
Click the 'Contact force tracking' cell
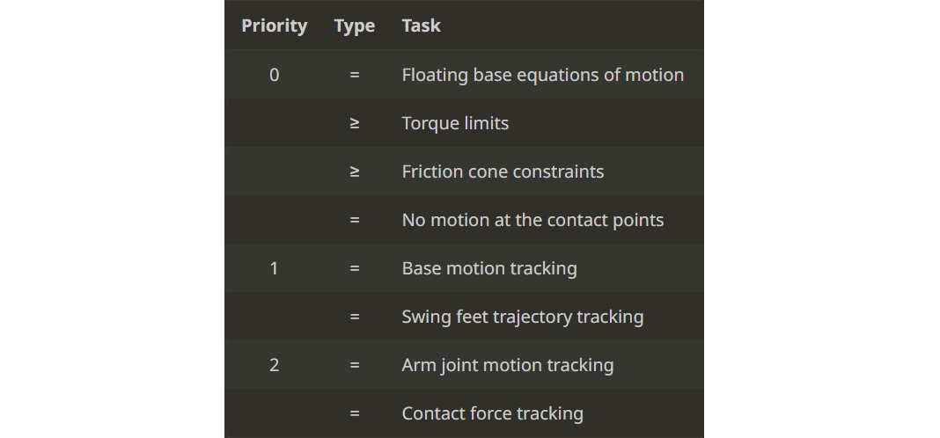492,413
